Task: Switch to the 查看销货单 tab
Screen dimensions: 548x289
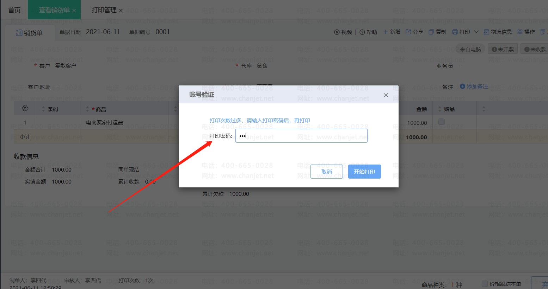Action: [x=54, y=10]
